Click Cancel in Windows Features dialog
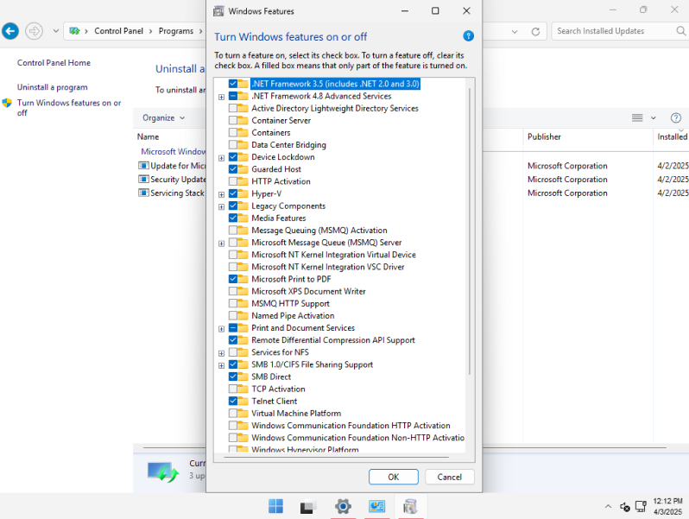 click(450, 478)
